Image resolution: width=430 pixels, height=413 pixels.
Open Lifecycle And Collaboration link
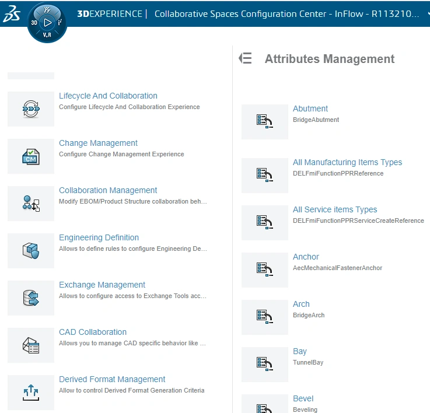108,96
